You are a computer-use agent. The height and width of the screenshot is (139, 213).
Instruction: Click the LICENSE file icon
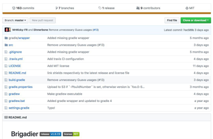pos(6,66)
